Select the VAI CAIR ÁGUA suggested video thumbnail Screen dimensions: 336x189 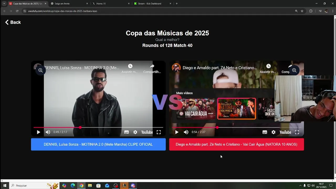tap(196, 109)
